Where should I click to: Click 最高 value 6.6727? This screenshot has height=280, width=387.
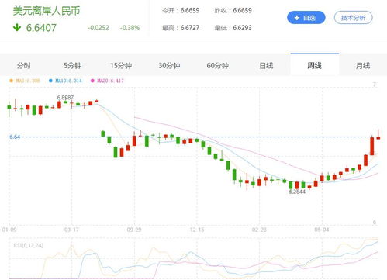coord(190,28)
